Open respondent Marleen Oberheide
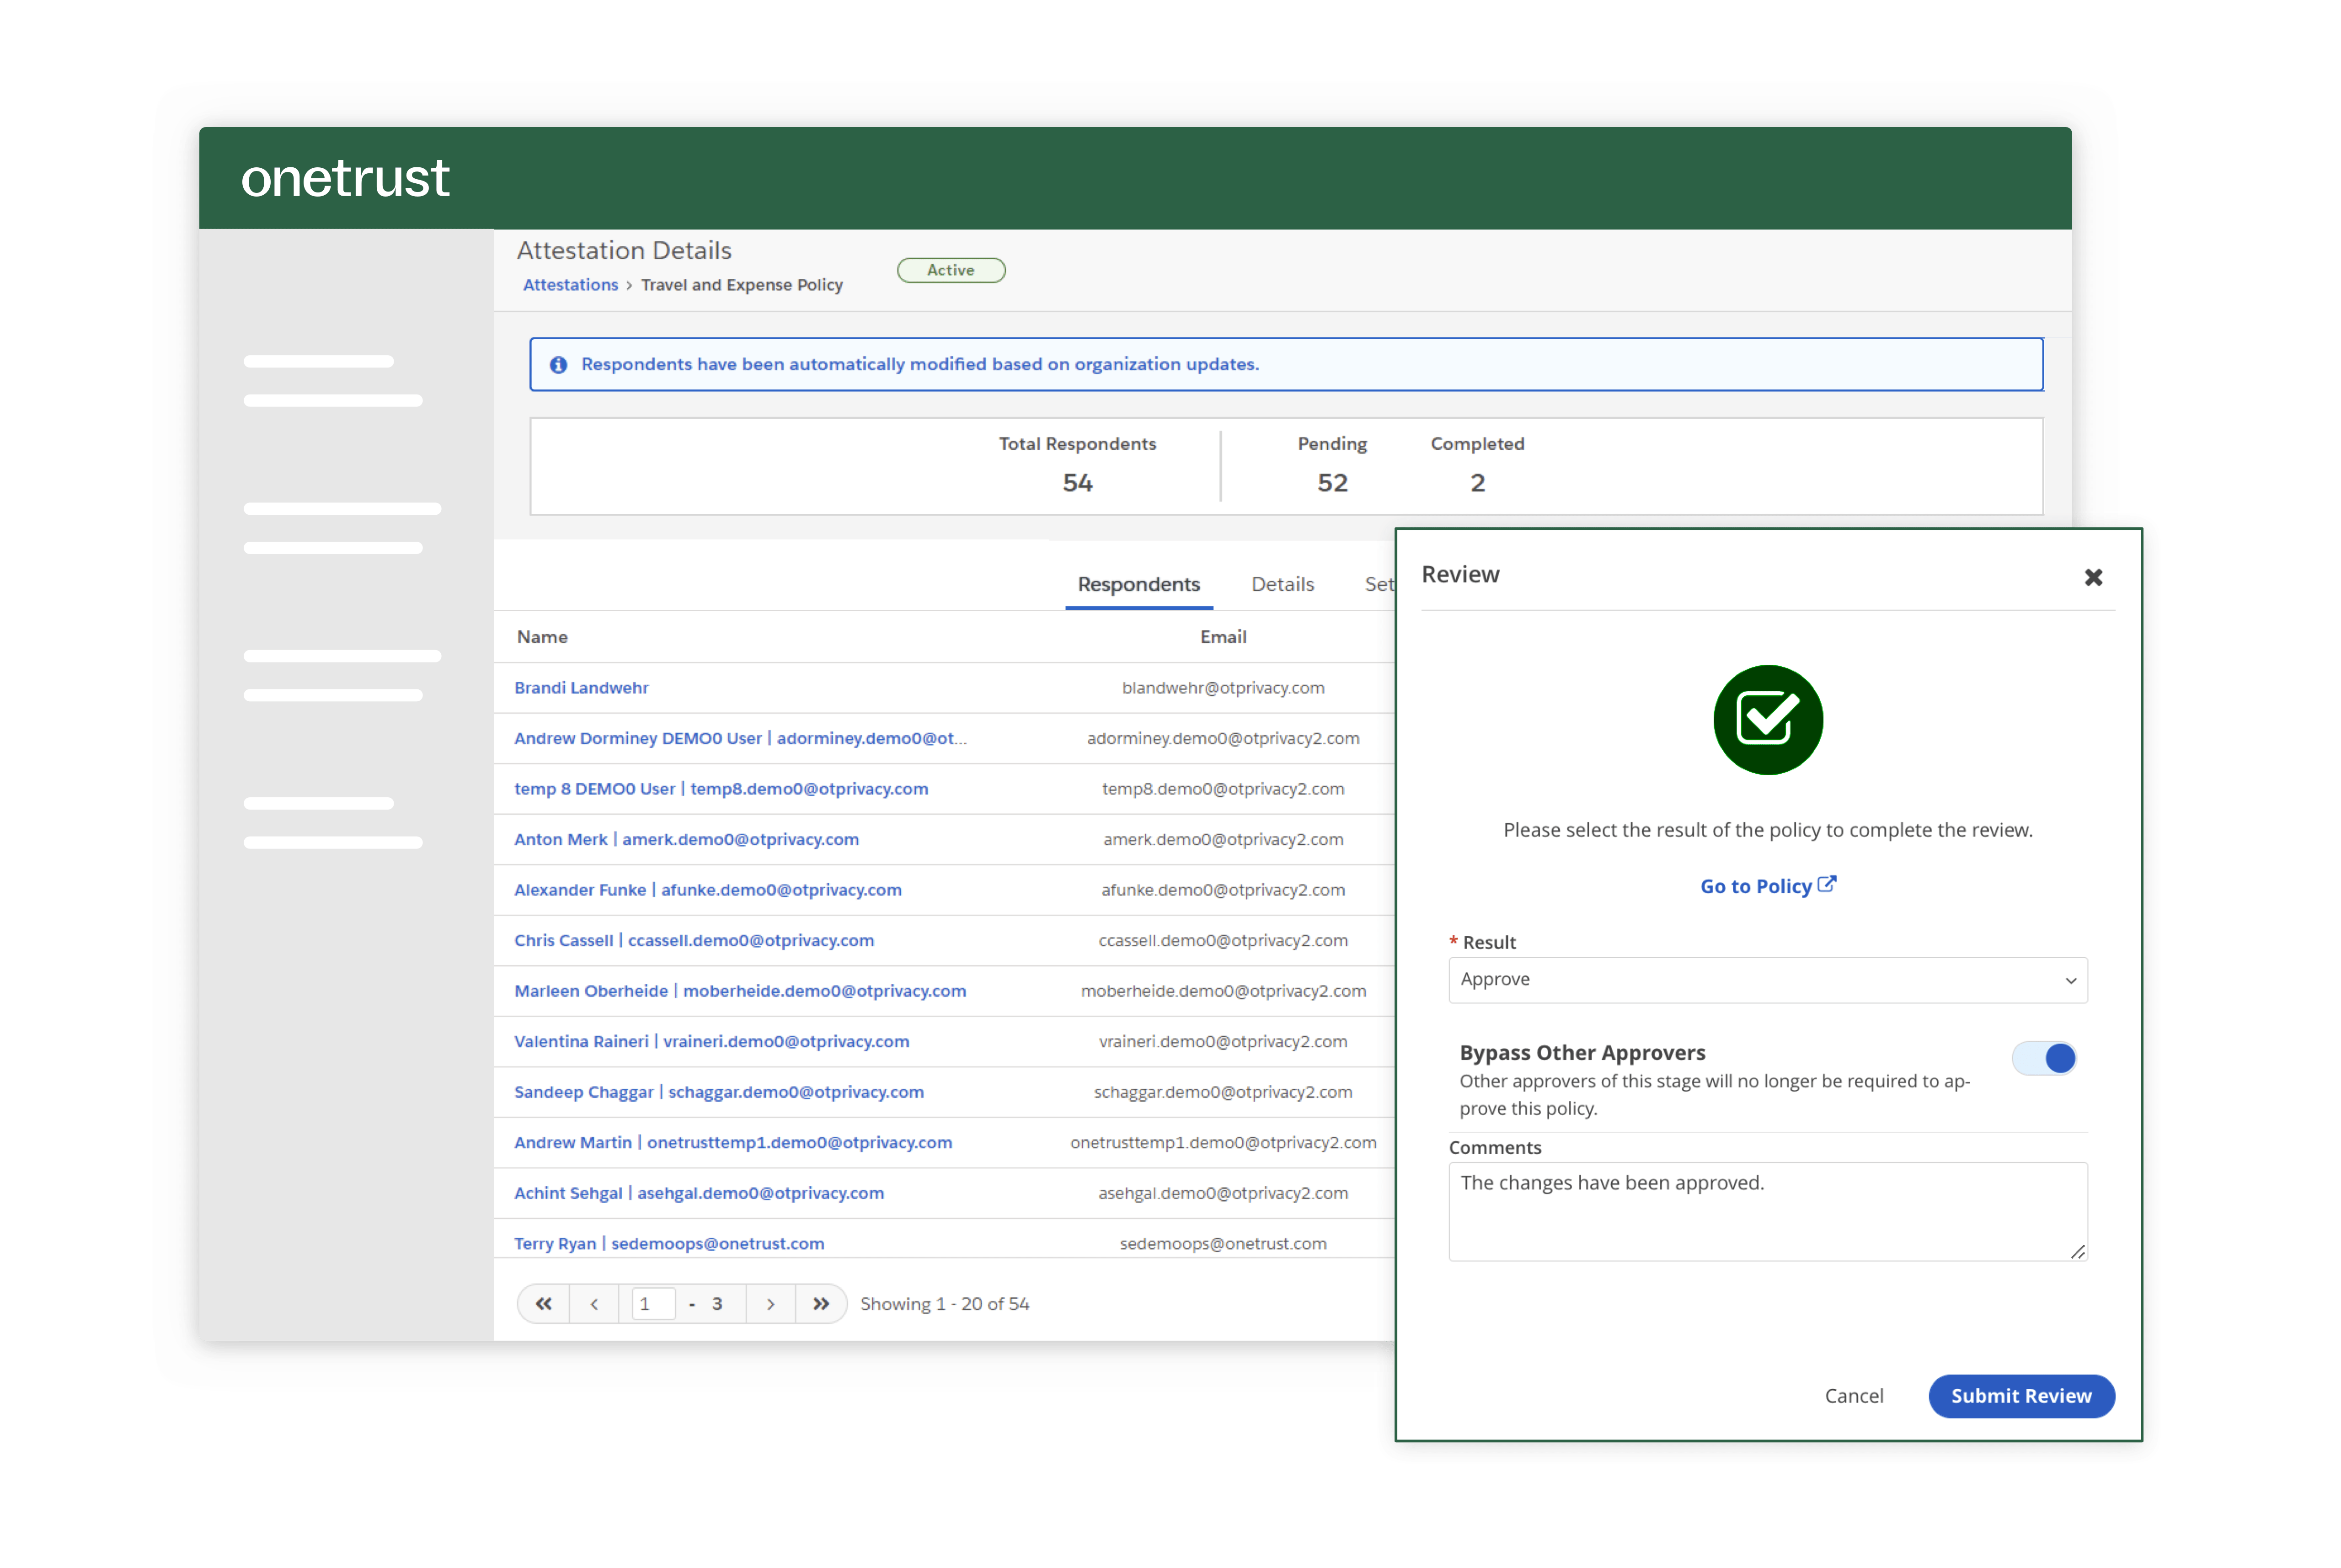The width and height of the screenshot is (2341, 1568). click(740, 991)
